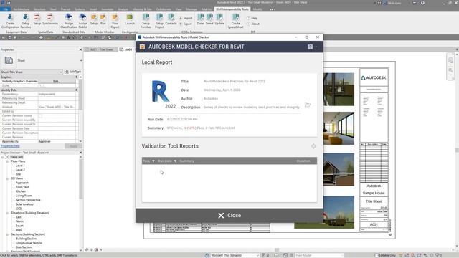Toggle Editable Only checkbox in status bar
Screen dimensions: 459x258
(x=377, y=255)
